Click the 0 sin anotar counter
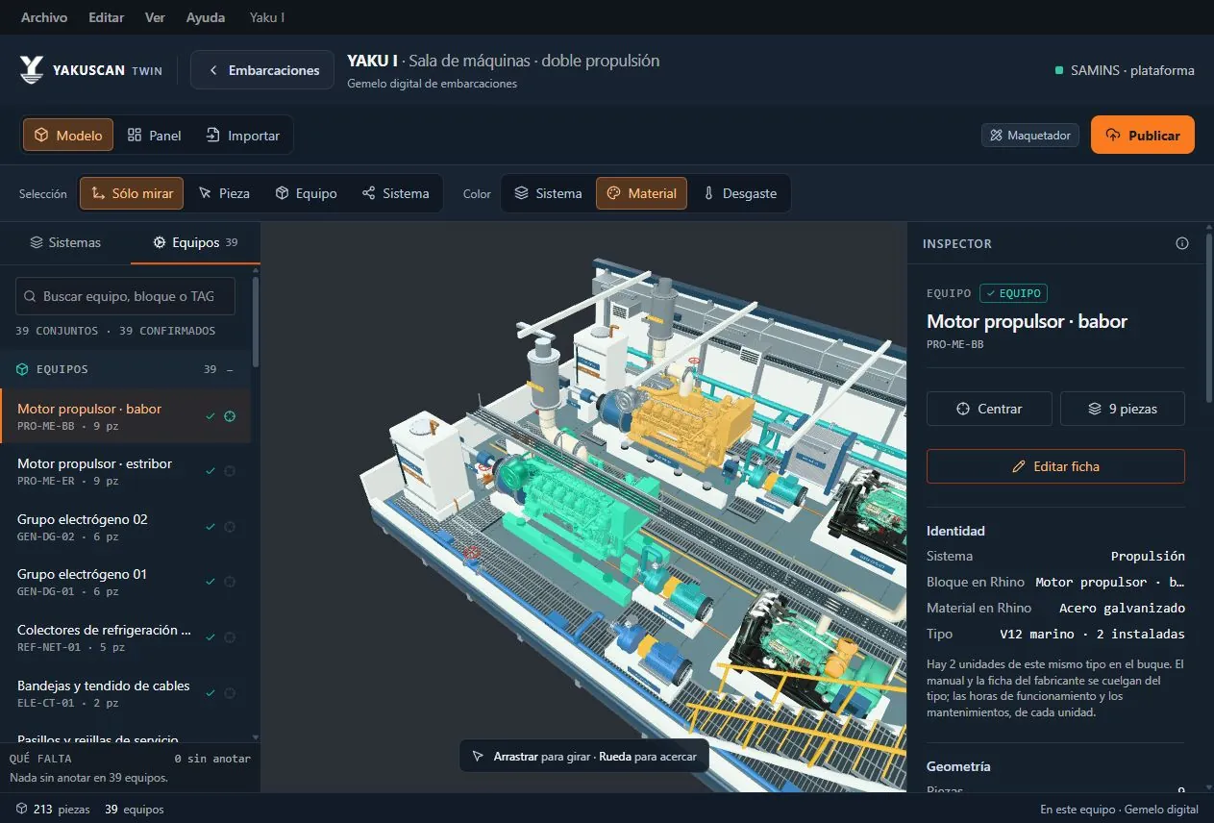This screenshot has width=1214, height=823. pyautogui.click(x=212, y=759)
